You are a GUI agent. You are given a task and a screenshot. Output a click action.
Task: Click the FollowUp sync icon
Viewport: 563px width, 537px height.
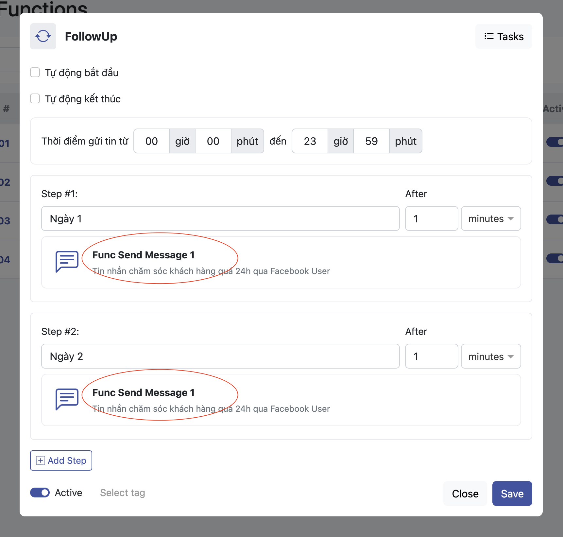(x=43, y=36)
